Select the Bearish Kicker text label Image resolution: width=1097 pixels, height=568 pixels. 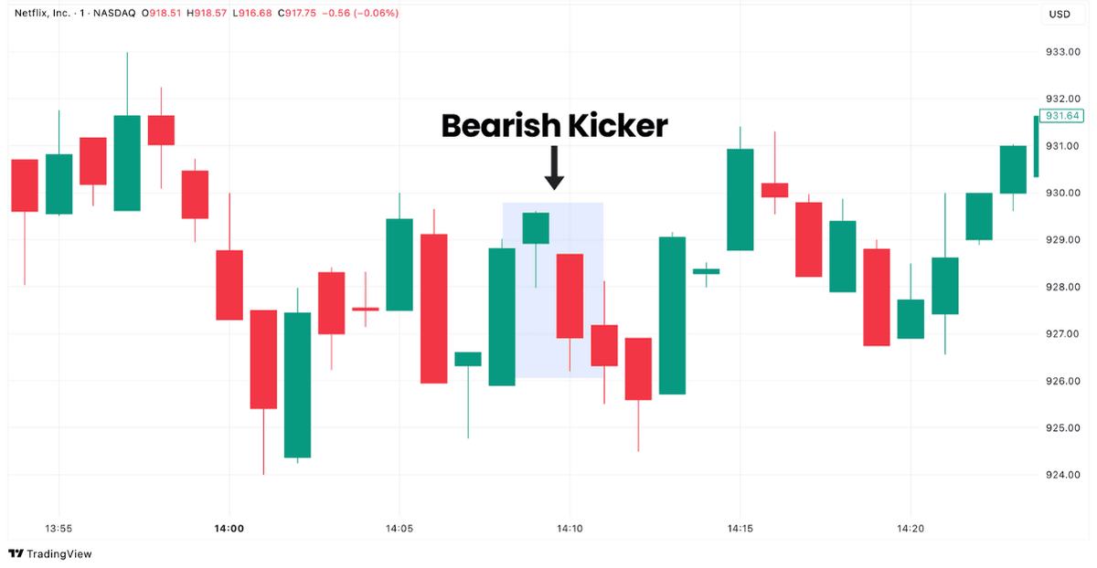pos(554,126)
